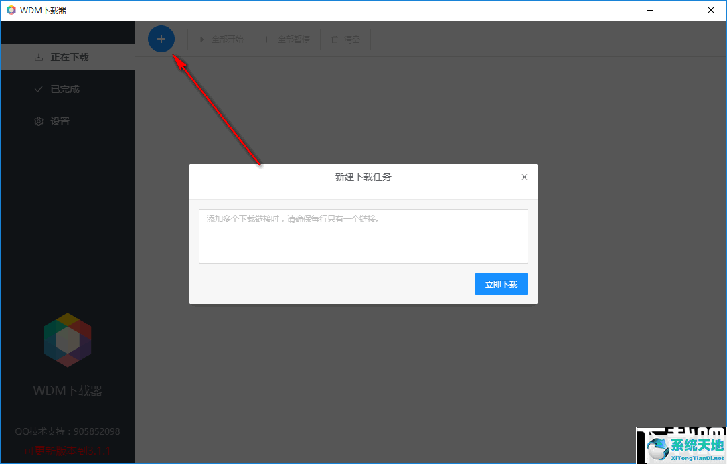Click the 全部暂停 pause-all button
This screenshot has height=464, width=727.
[287, 40]
